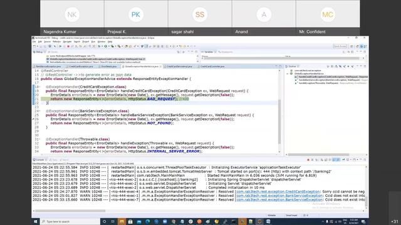The height and width of the screenshot is (225, 401).
Task: Select the Variables view tab
Action: click(209, 52)
